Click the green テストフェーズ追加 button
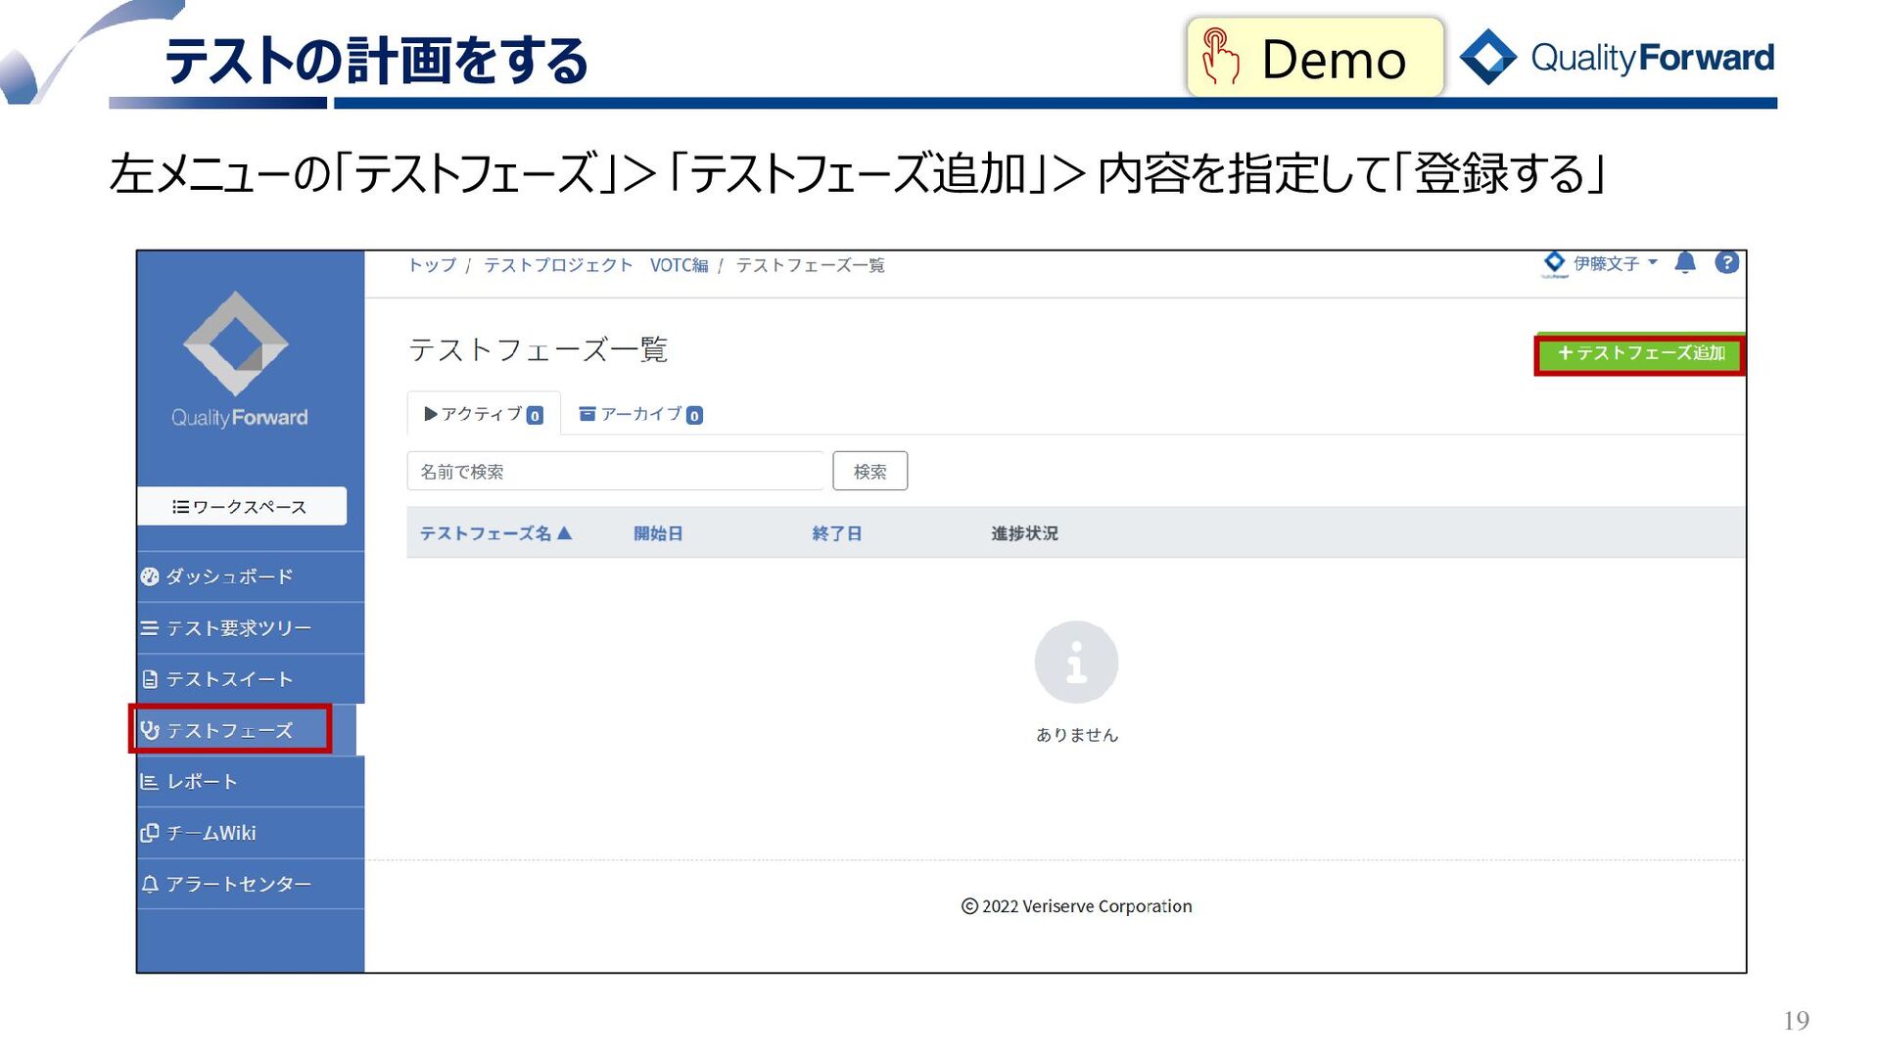This screenshot has width=1880, height=1057. pyautogui.click(x=1640, y=353)
